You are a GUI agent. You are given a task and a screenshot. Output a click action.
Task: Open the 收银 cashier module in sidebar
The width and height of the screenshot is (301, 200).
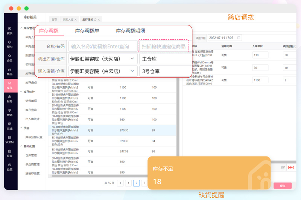(x=10, y=31)
